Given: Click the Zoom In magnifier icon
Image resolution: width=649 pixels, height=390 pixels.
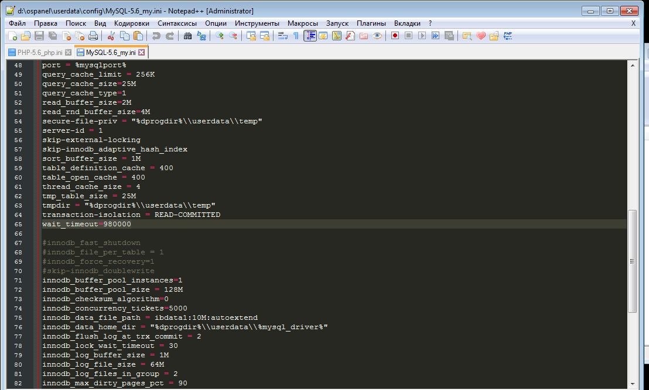Looking at the screenshot, I should pos(220,36).
